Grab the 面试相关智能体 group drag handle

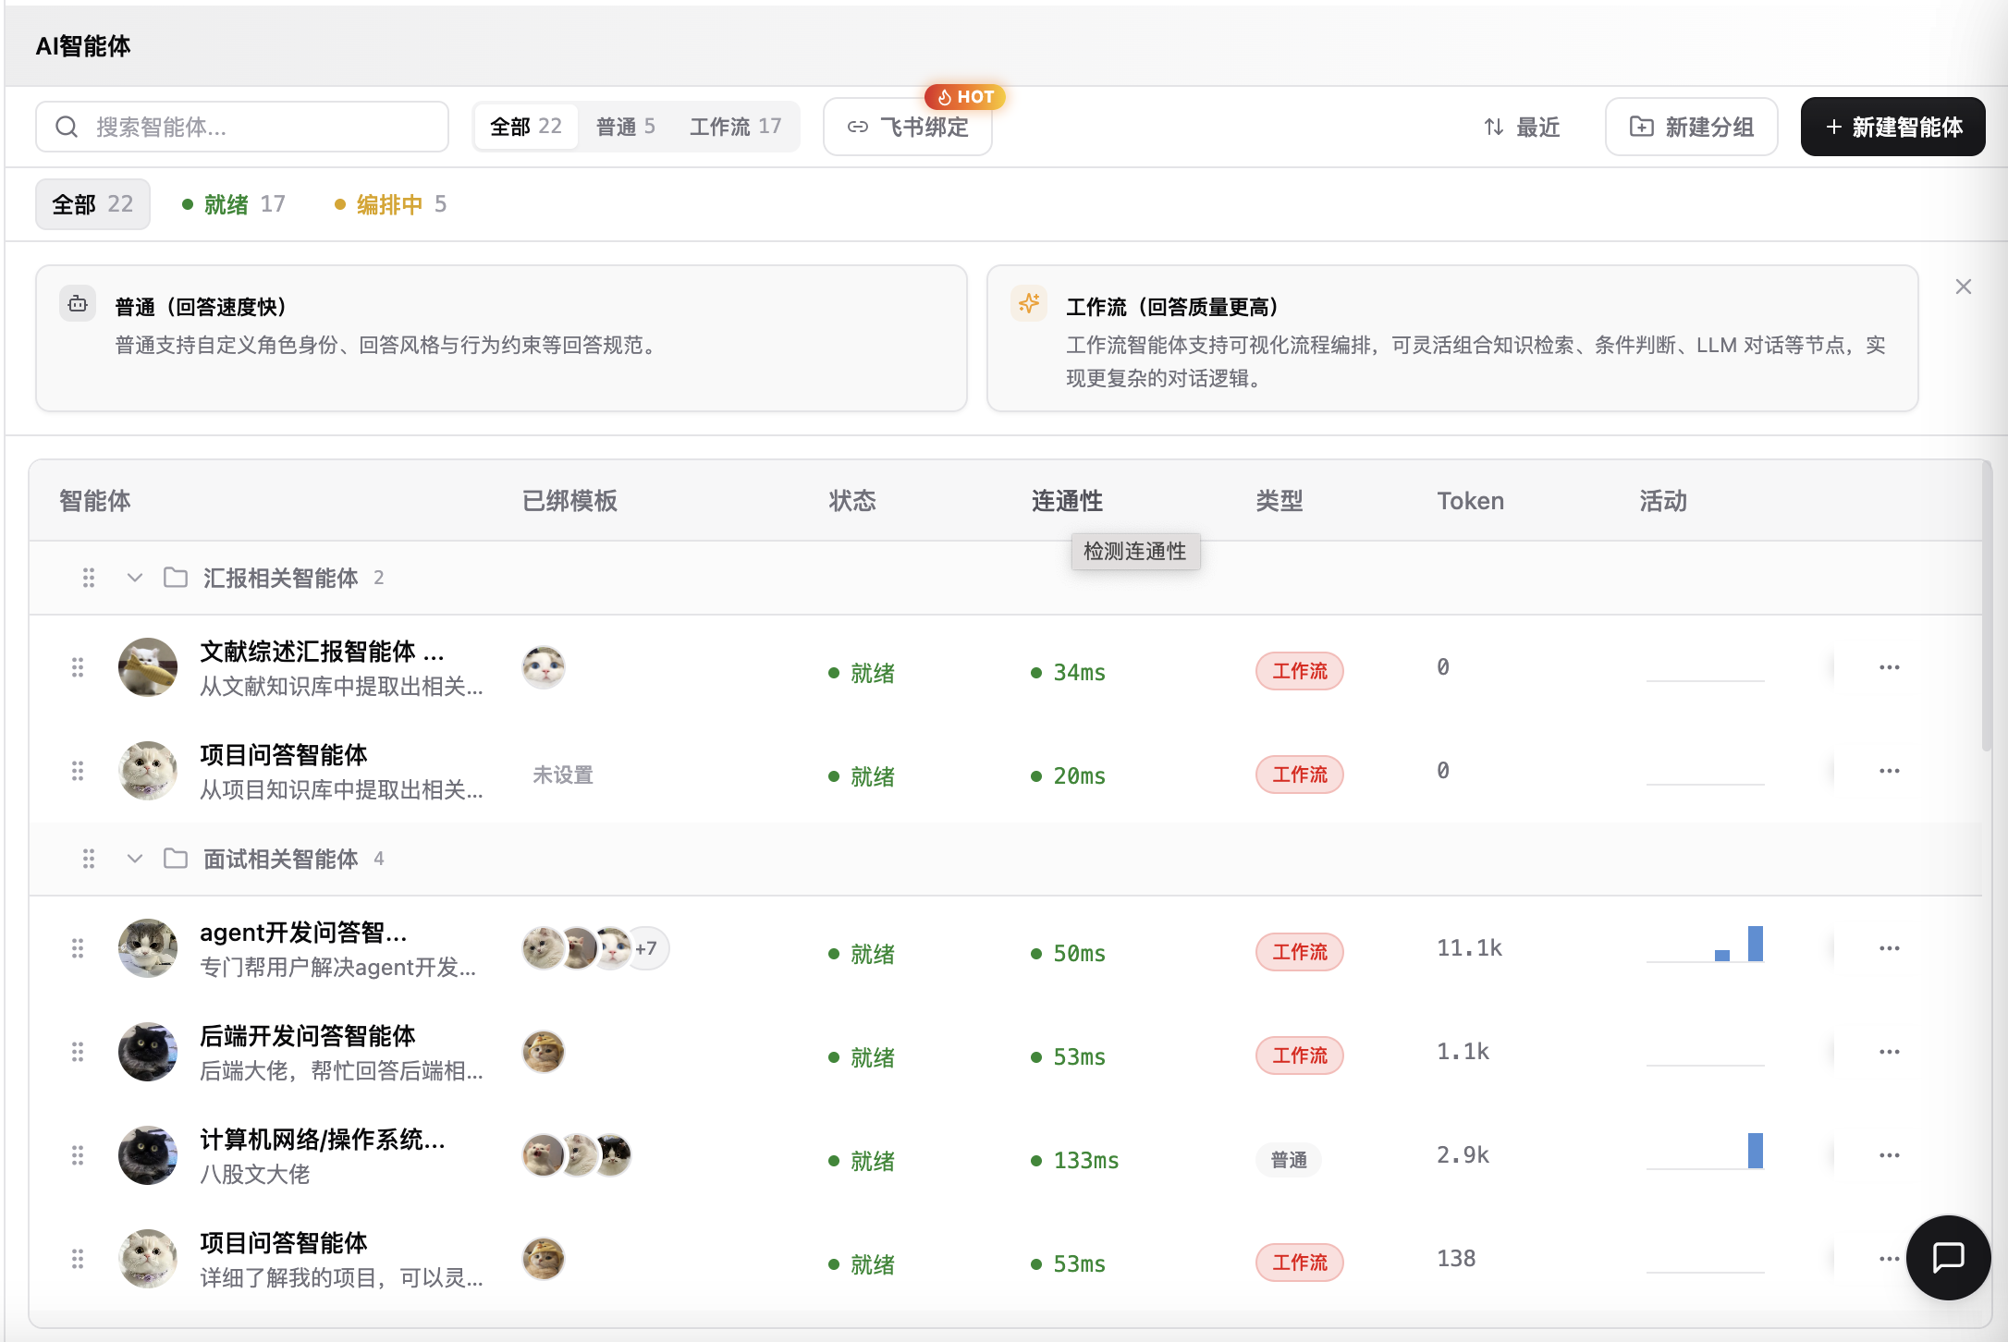[x=89, y=859]
